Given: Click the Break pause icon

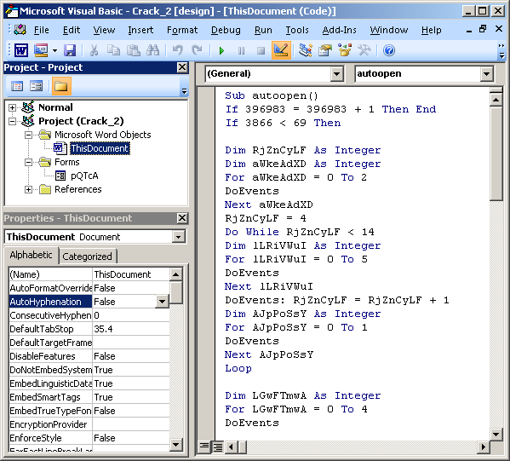Looking at the screenshot, I should (x=241, y=51).
